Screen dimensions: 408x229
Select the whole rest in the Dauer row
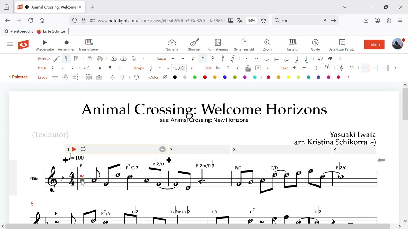(x=173, y=59)
